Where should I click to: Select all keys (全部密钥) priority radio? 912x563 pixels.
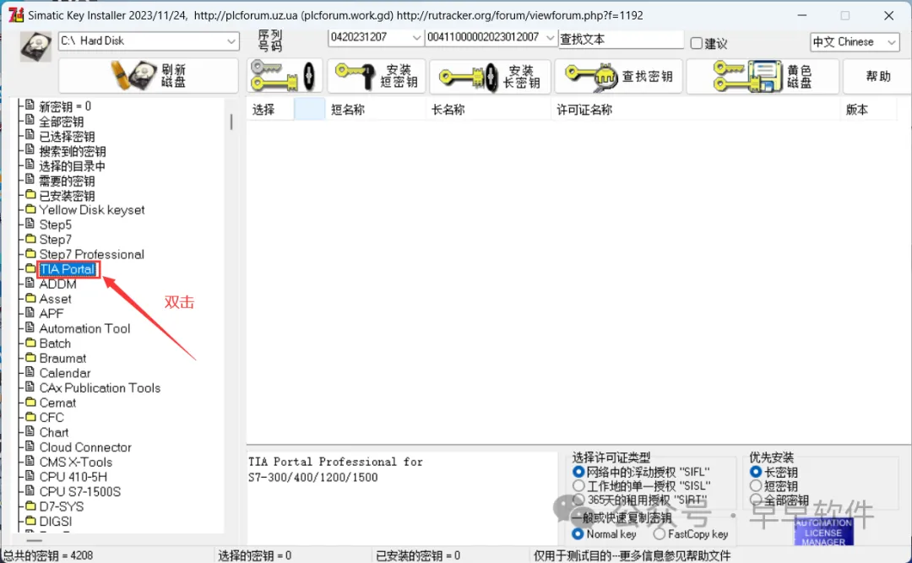point(756,500)
